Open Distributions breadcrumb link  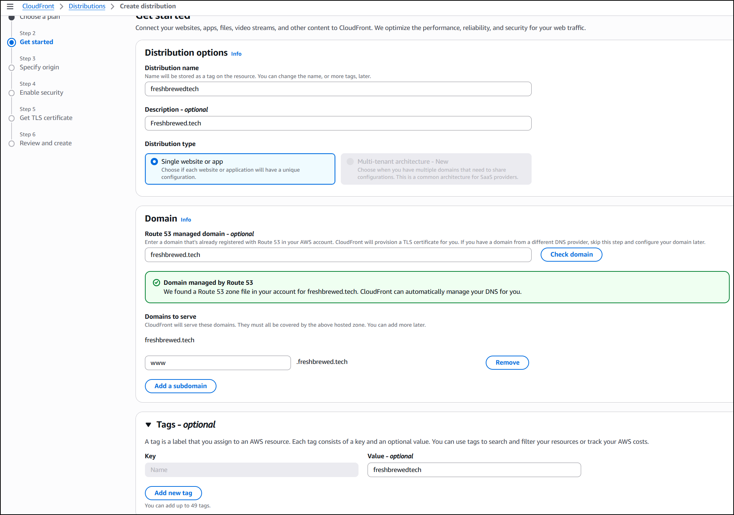(x=87, y=6)
